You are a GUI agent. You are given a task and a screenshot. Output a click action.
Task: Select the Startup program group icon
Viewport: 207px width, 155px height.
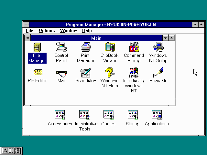pyautogui.click(x=133, y=115)
